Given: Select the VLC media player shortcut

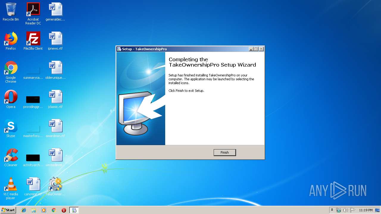Looking at the screenshot, I should tap(11, 188).
